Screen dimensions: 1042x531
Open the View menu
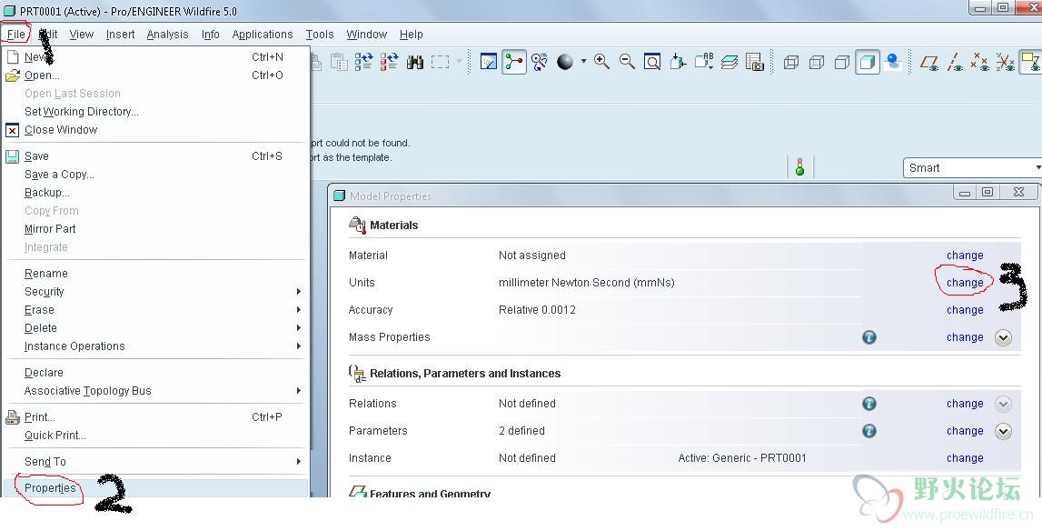click(81, 35)
